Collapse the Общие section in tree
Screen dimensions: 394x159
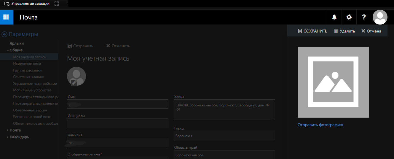8,50
